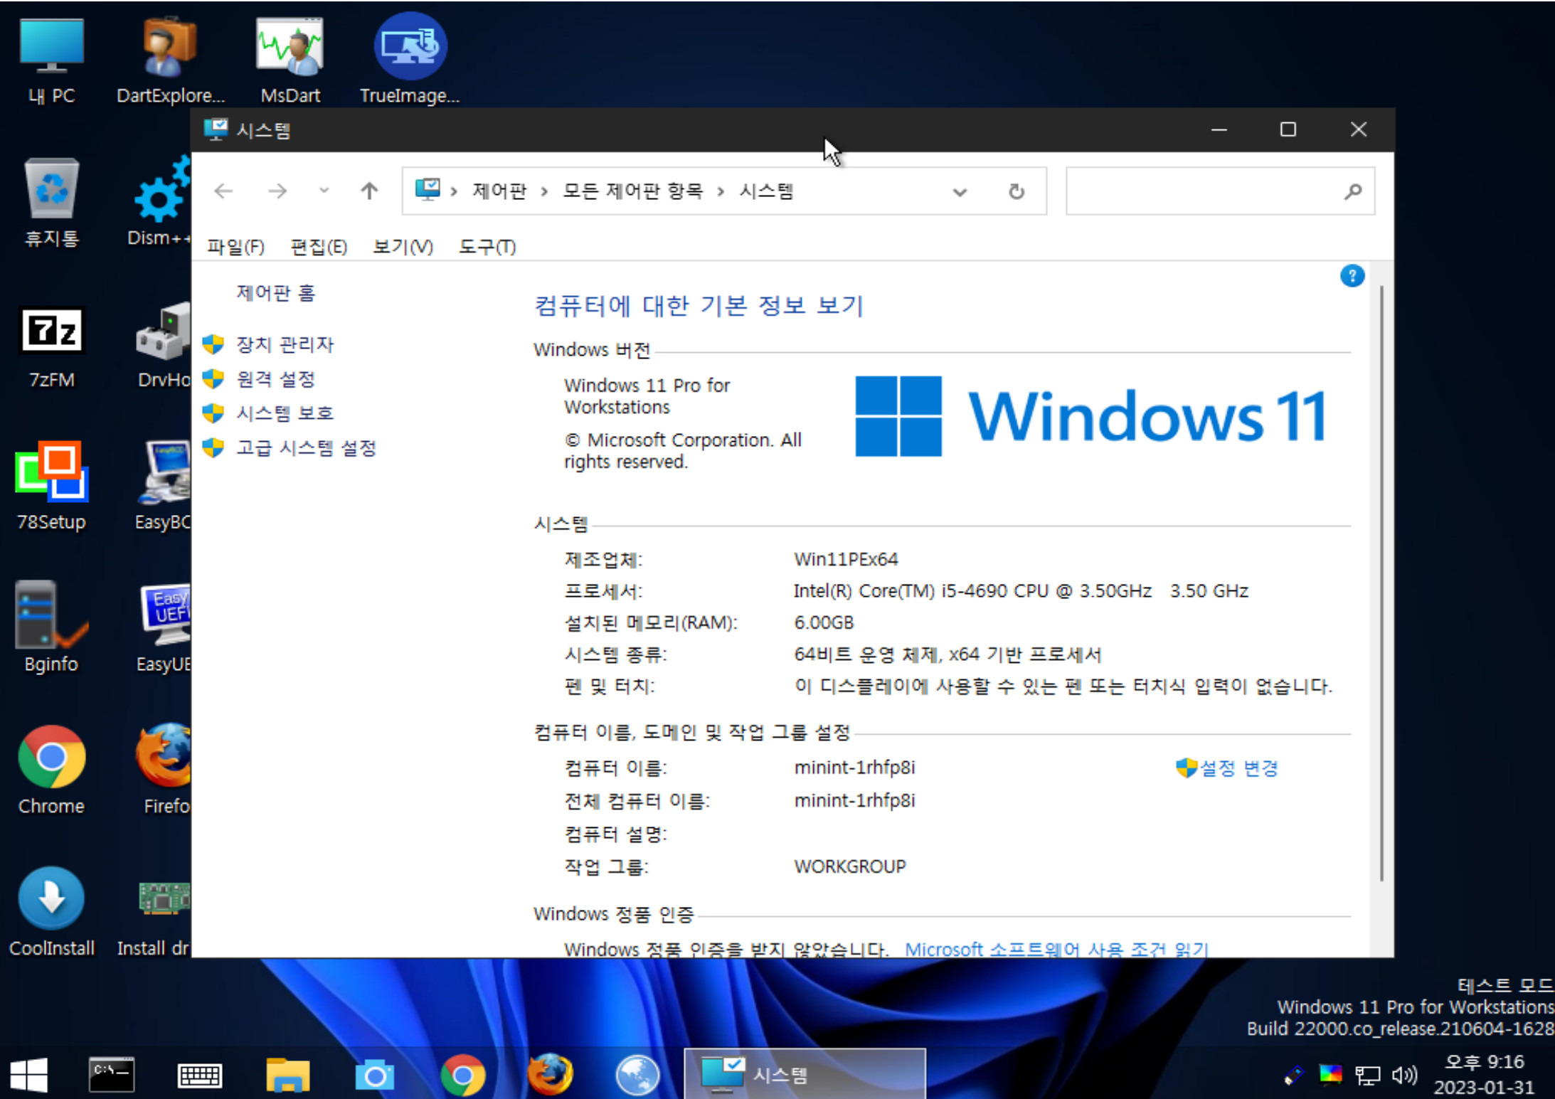Open 7zFM file manager icon
Screen dimensions: 1555x1099
tap(51, 348)
